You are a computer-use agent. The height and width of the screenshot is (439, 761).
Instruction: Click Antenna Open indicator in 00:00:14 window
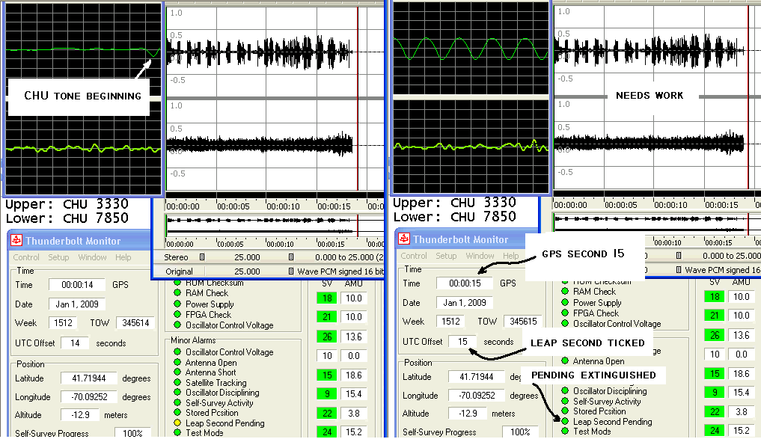(x=177, y=363)
